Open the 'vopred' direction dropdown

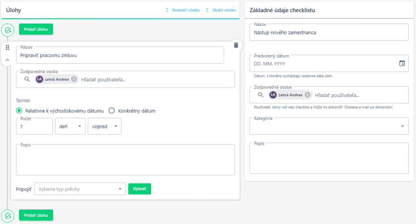(x=104, y=126)
